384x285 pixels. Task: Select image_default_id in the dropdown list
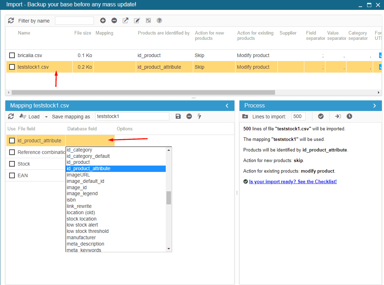pyautogui.click(x=116, y=181)
